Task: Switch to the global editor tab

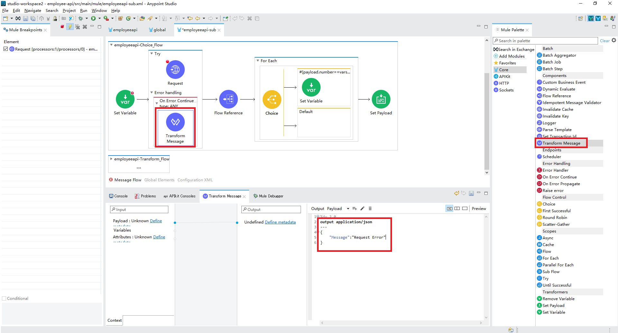Action: point(157,30)
